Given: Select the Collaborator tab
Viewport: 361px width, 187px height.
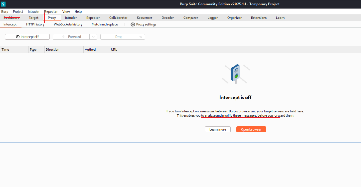Looking at the screenshot, I should pos(118,18).
